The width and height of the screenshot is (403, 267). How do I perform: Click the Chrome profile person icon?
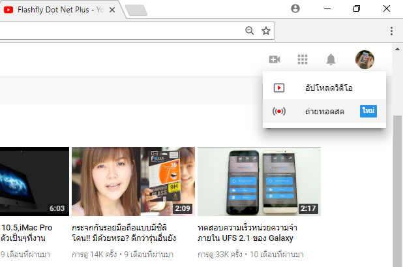pyautogui.click(x=295, y=9)
